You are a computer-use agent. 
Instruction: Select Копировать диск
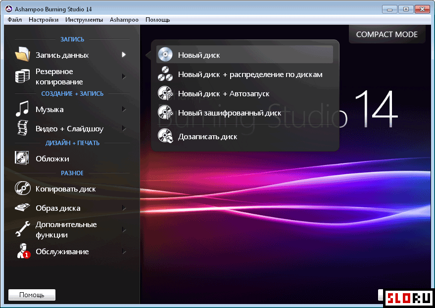pyautogui.click(x=72, y=189)
